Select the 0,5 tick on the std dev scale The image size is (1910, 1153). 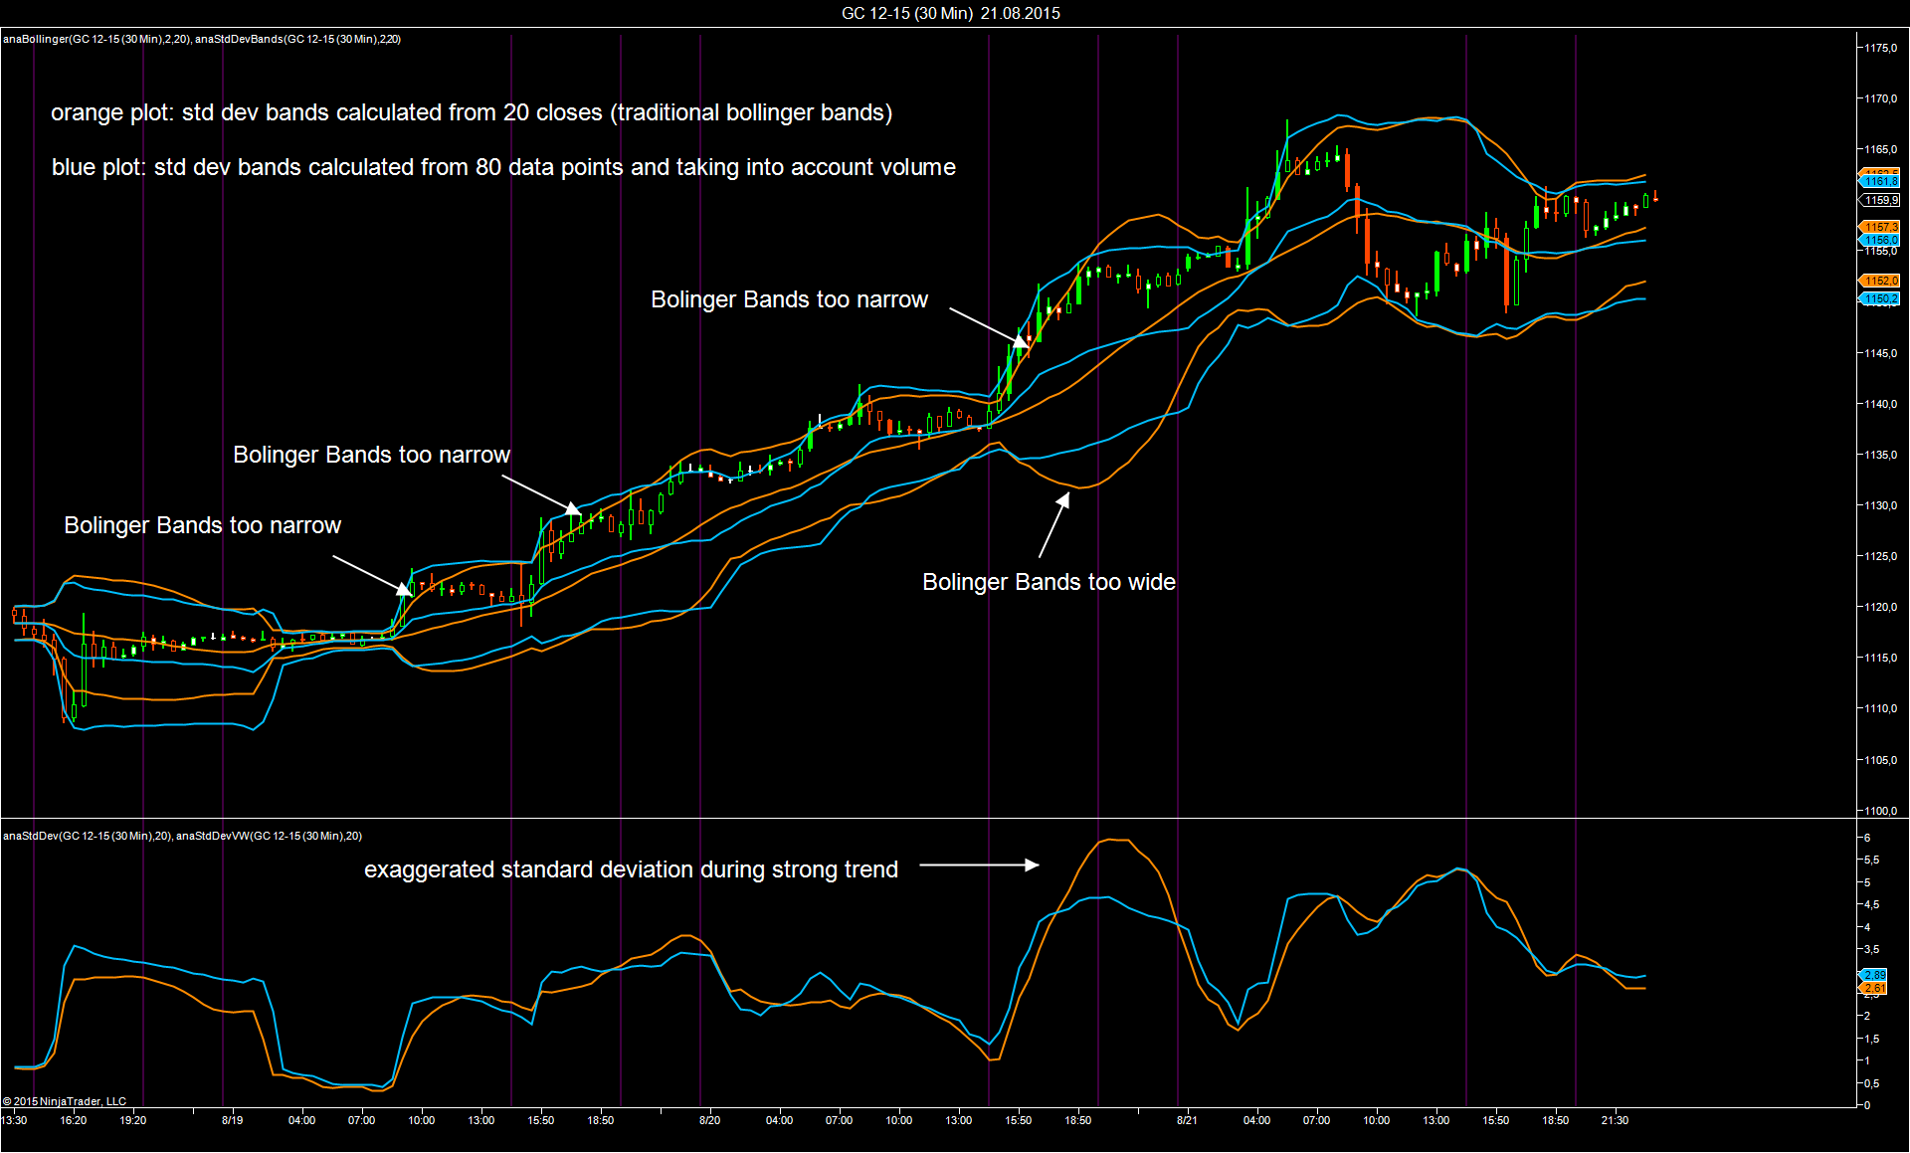tap(1871, 1083)
